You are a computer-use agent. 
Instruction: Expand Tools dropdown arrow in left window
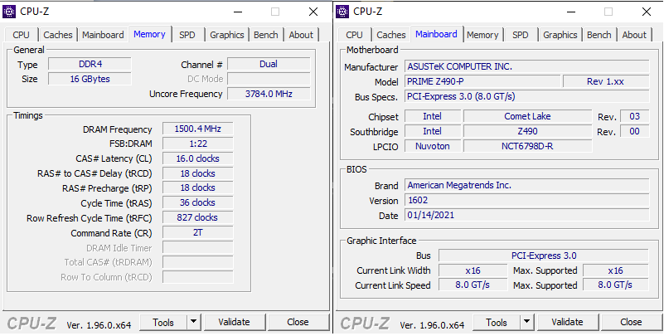(193, 323)
